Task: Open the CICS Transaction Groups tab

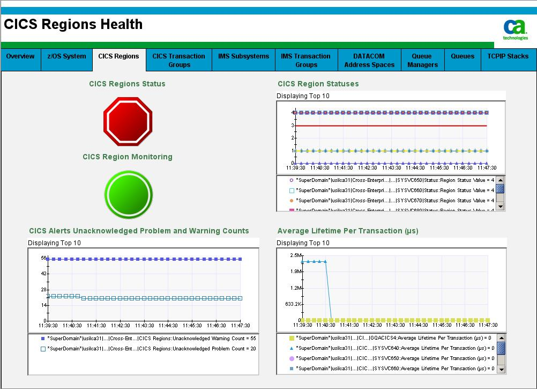Action: [179, 60]
